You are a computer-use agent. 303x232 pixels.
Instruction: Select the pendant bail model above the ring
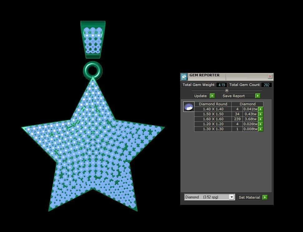pyautogui.click(x=93, y=40)
